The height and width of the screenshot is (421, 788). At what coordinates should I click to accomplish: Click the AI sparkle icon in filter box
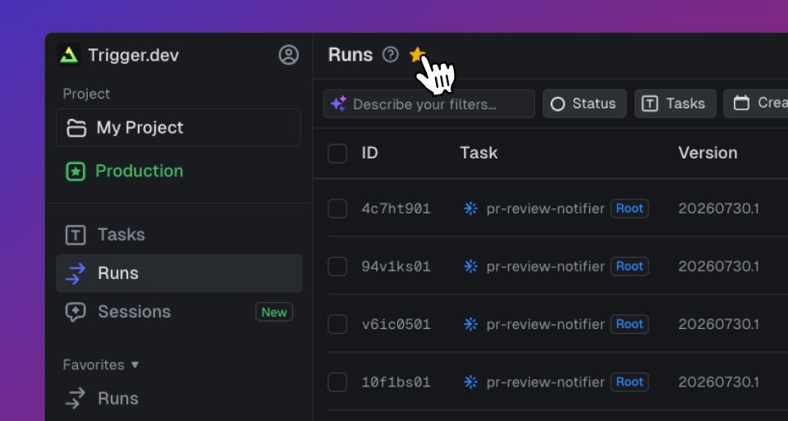(338, 103)
